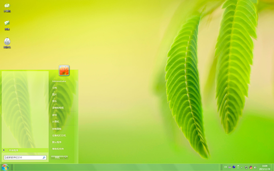Click the 关机 shutdown button
The height and width of the screenshot is (171, 274).
57,158
